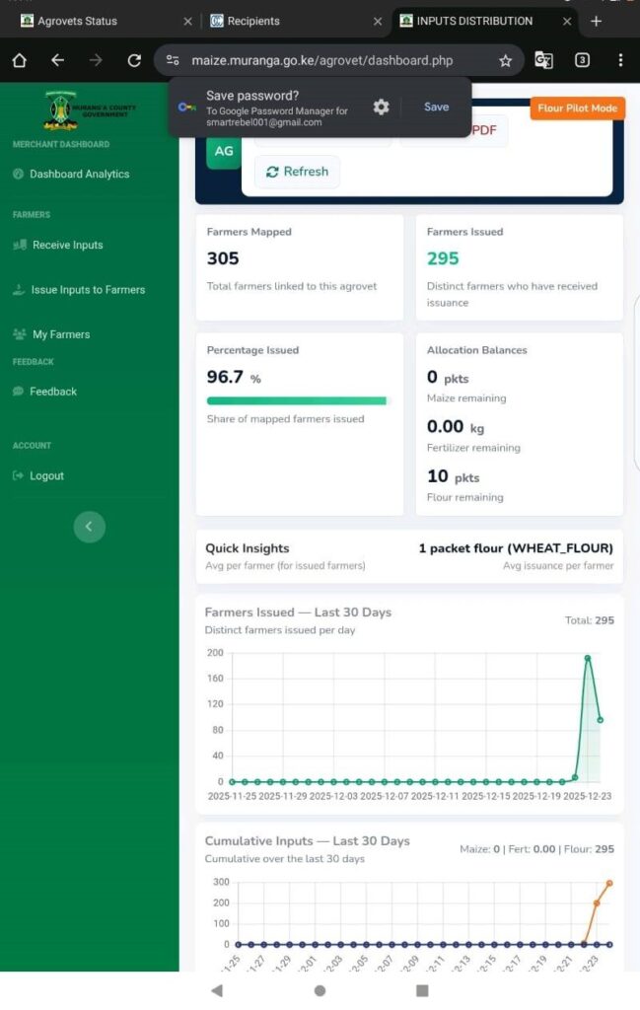Collapse sidebar with chevron button
Screen dimensions: 640x1010
pyautogui.click(x=89, y=527)
